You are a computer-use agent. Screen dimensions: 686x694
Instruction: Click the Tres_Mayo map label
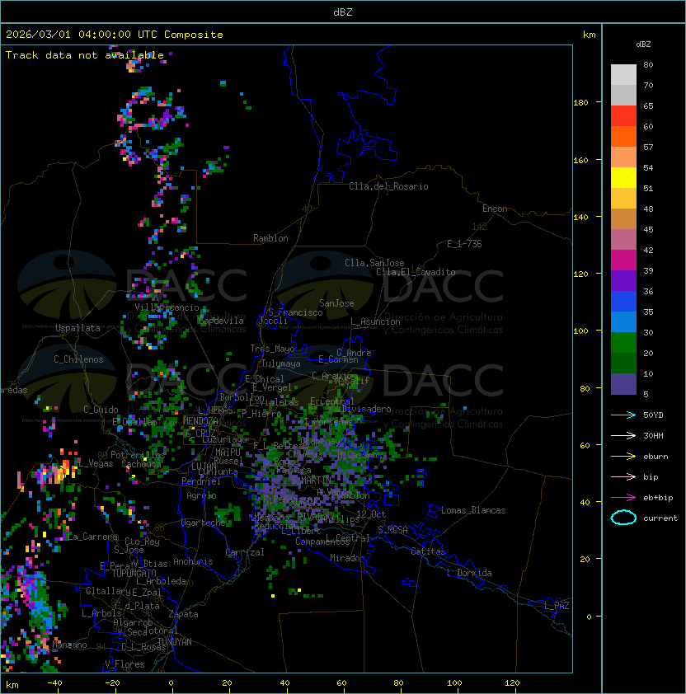[272, 349]
